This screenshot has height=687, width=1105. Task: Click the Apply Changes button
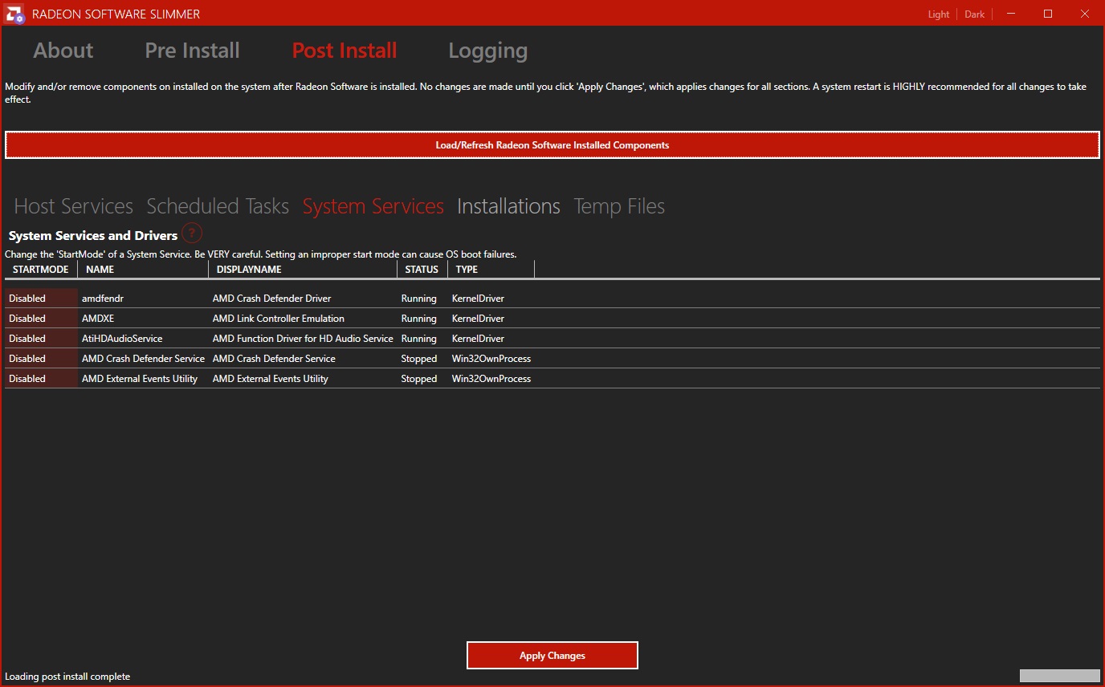[x=552, y=656]
